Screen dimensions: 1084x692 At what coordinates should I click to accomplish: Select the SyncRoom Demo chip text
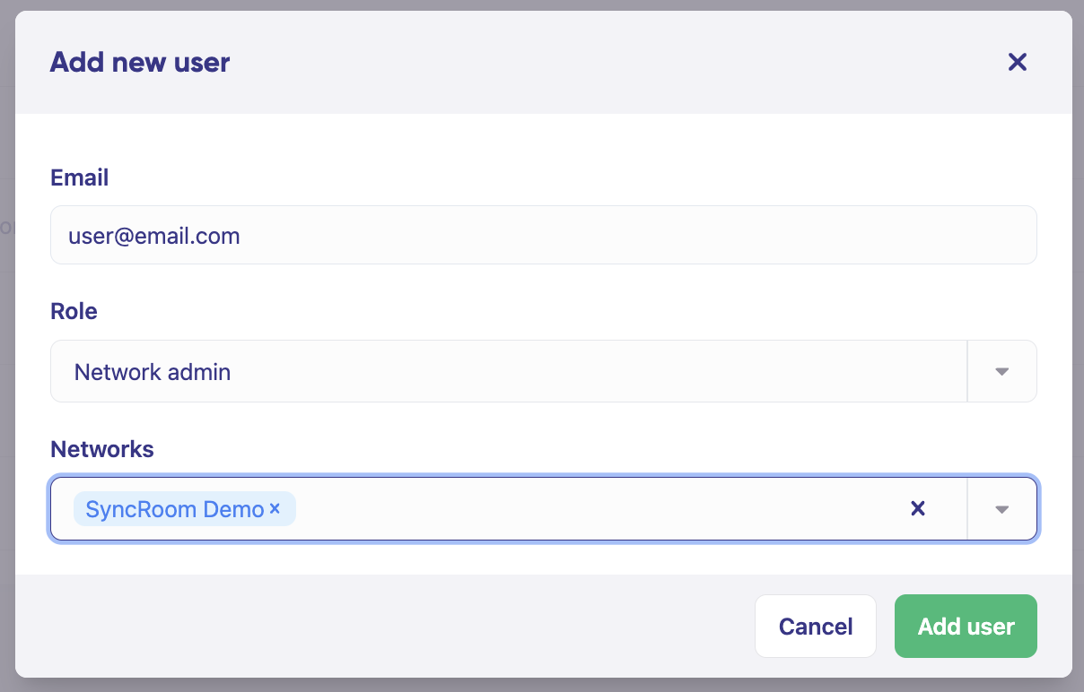tap(174, 509)
